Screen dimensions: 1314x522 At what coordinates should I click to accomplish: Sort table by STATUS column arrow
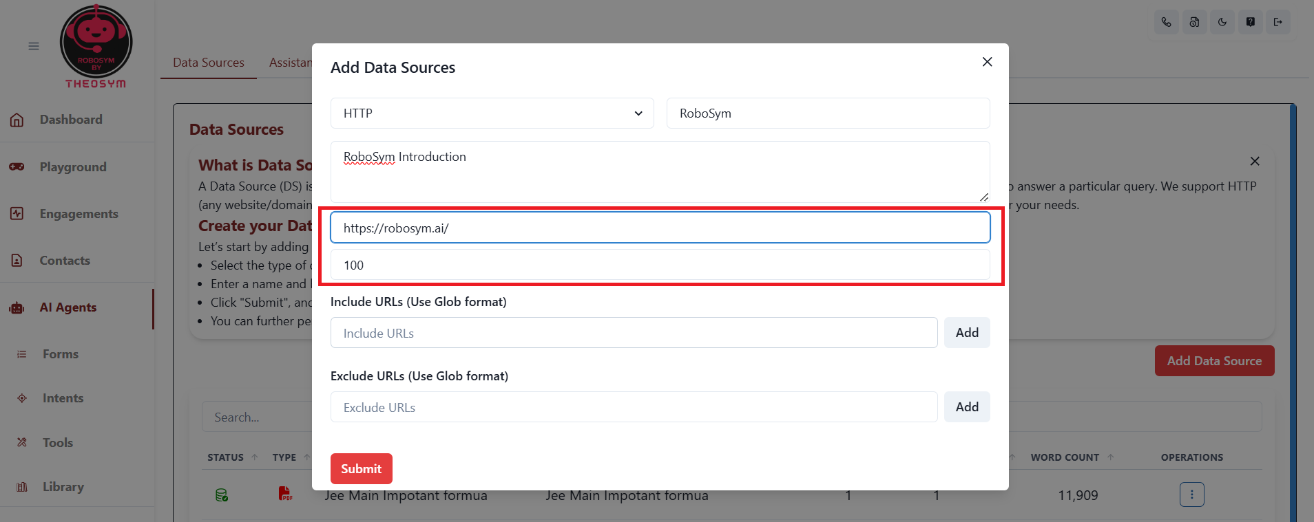pos(255,457)
